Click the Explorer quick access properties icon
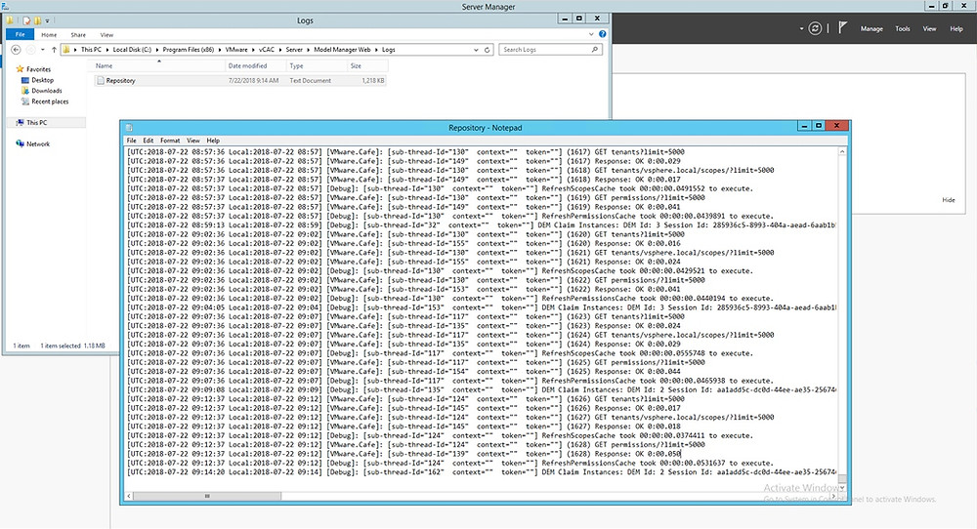Image resolution: width=977 pixels, height=529 pixels. coord(26,20)
